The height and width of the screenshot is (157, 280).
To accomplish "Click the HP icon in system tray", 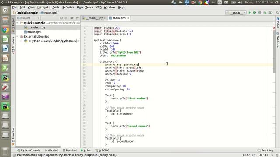I will click(x=187, y=3).
